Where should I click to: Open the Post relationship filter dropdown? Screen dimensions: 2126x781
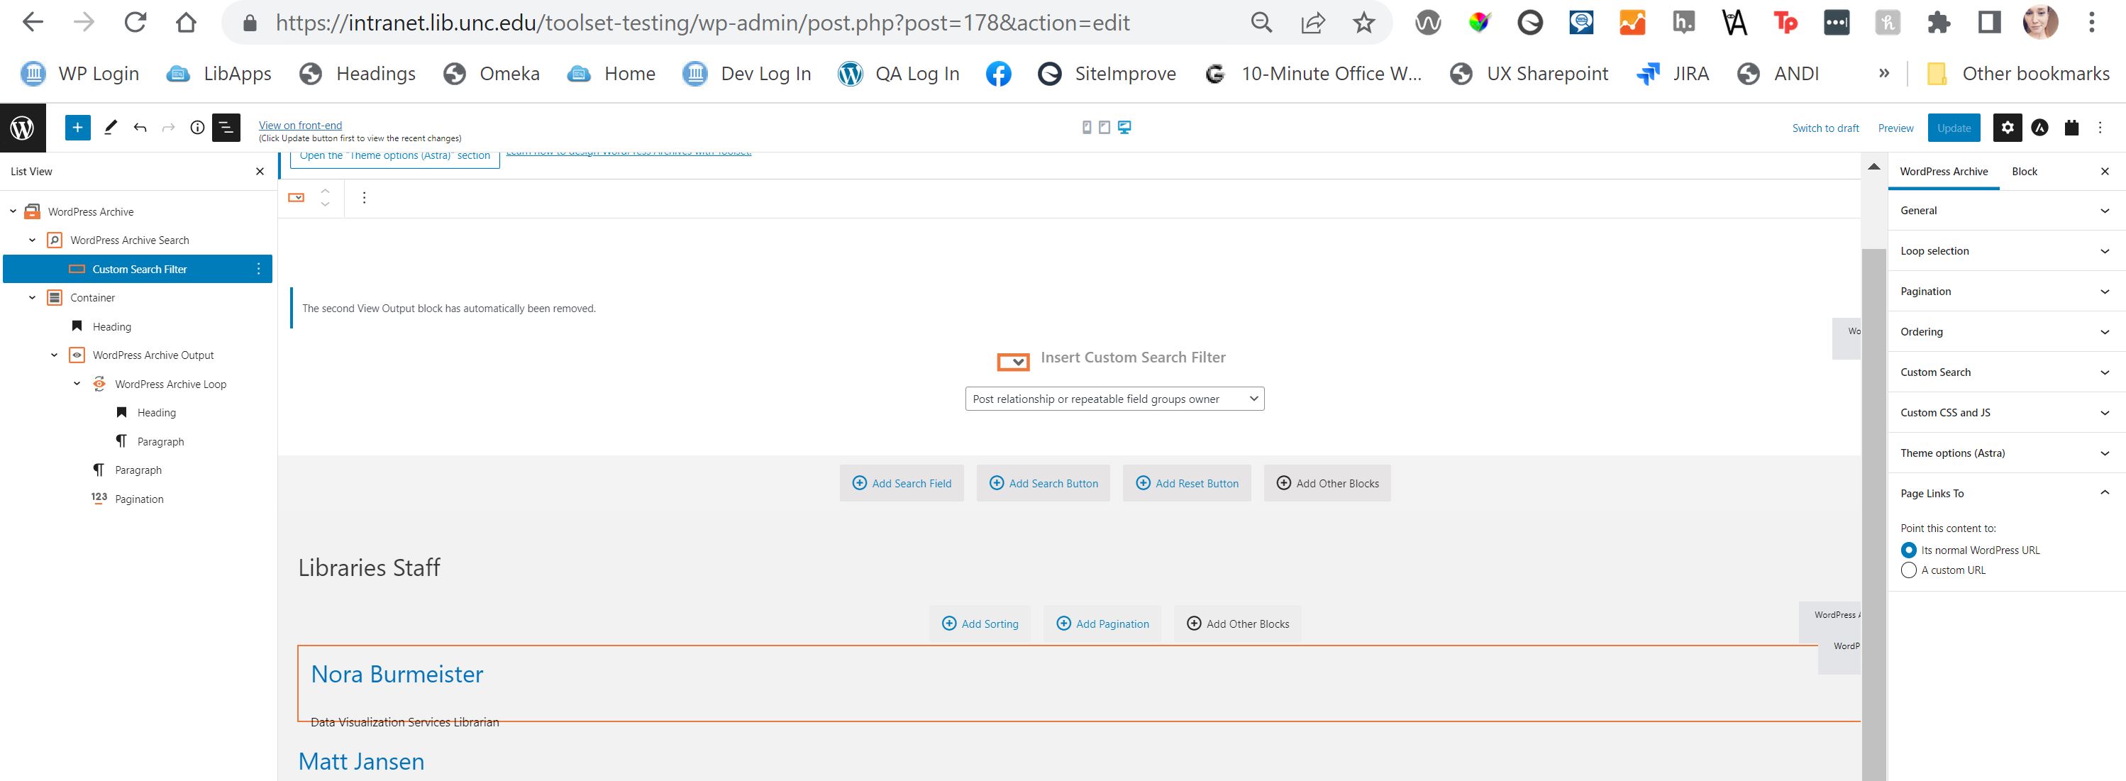[x=1114, y=399]
